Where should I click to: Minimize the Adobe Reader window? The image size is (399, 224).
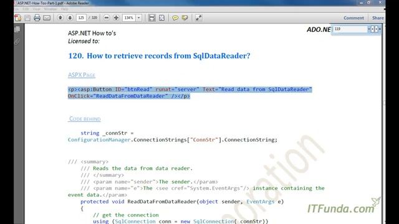coord(362,2)
